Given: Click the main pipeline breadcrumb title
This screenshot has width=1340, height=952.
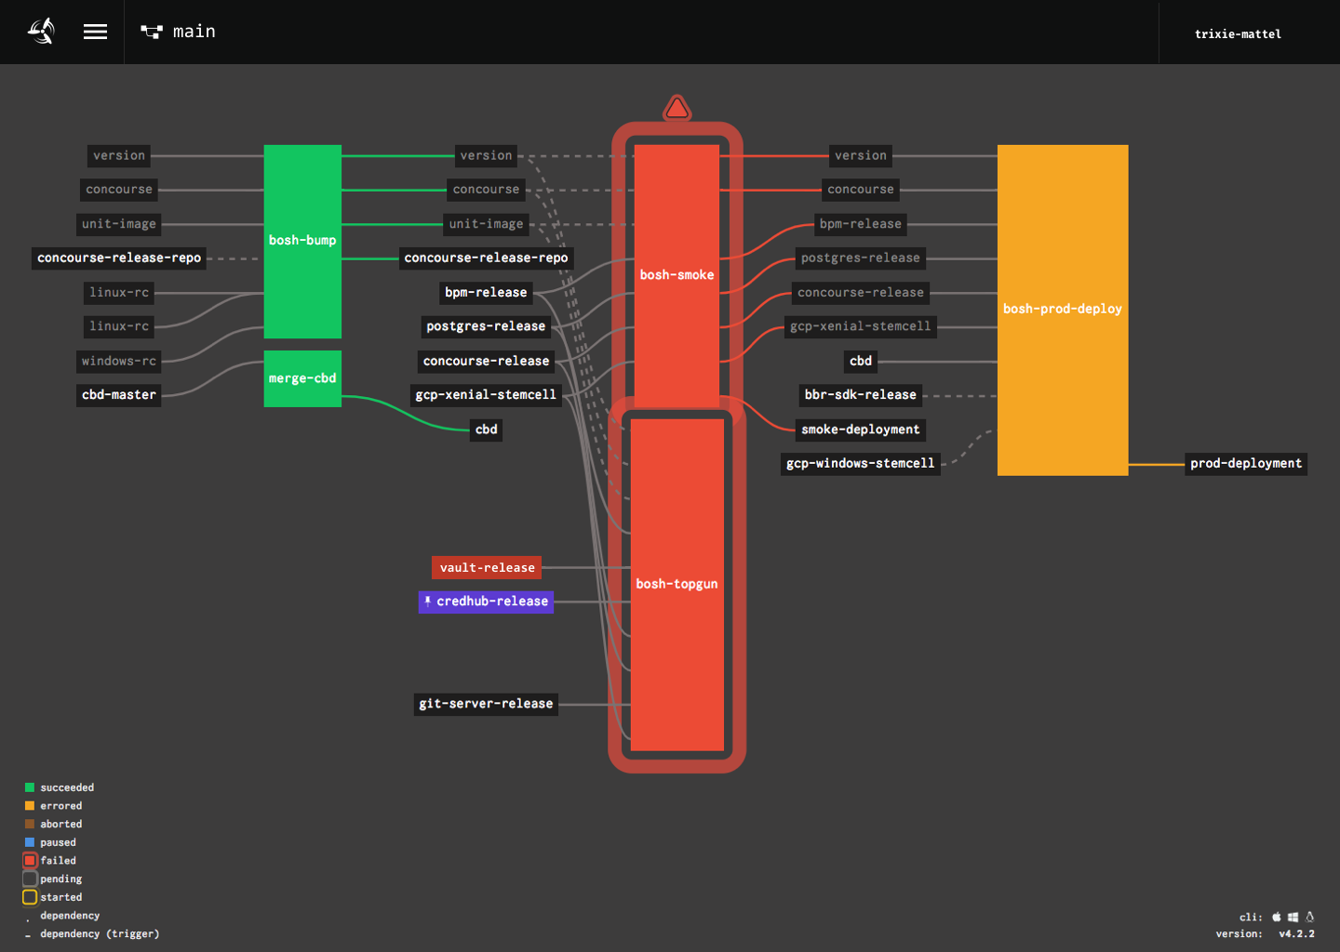Looking at the screenshot, I should [x=194, y=31].
